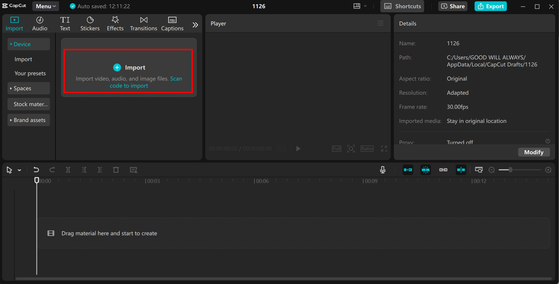Viewport: 559px width, 284px height.
Task: Click the Full preview quality button
Action: pos(337,149)
